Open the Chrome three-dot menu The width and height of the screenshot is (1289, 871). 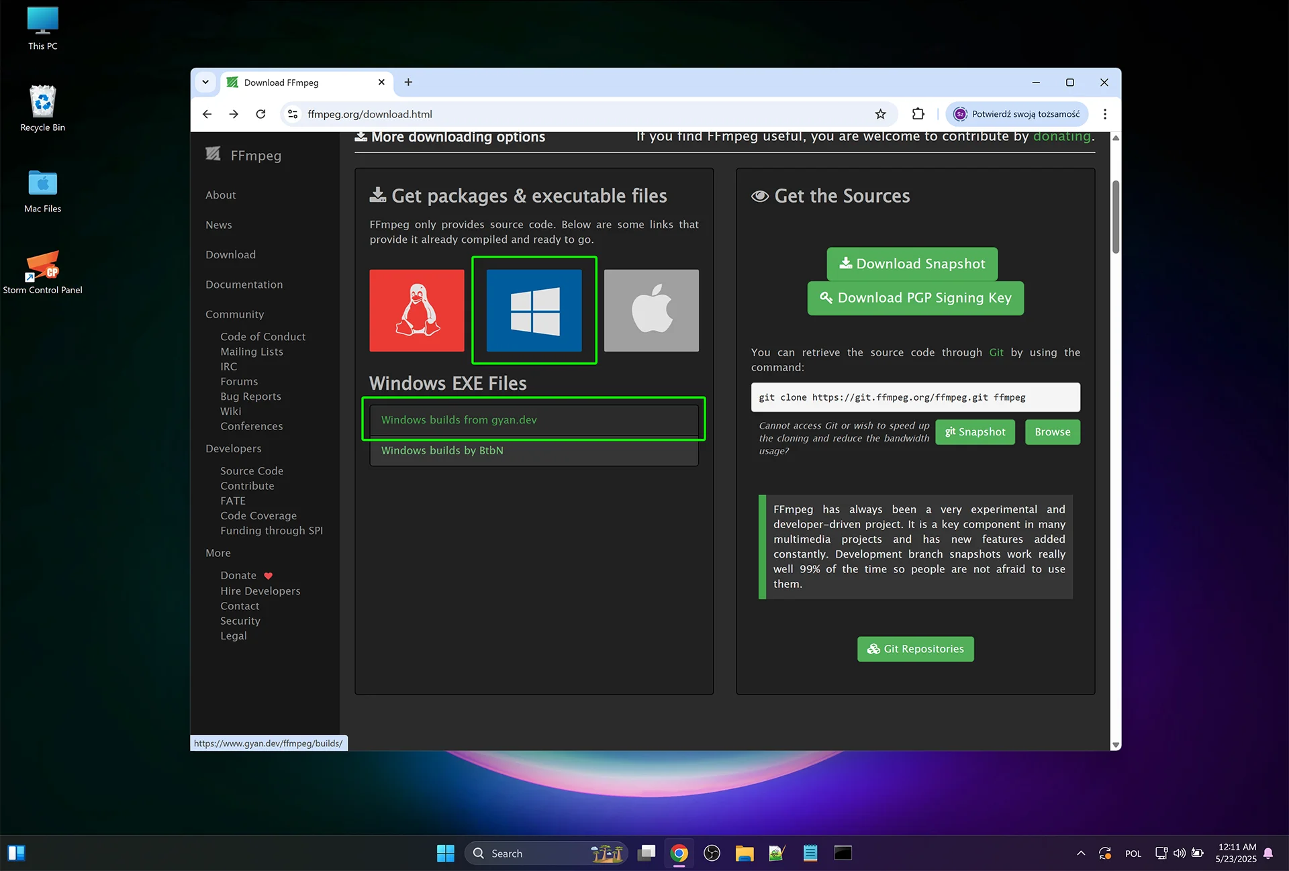1104,114
